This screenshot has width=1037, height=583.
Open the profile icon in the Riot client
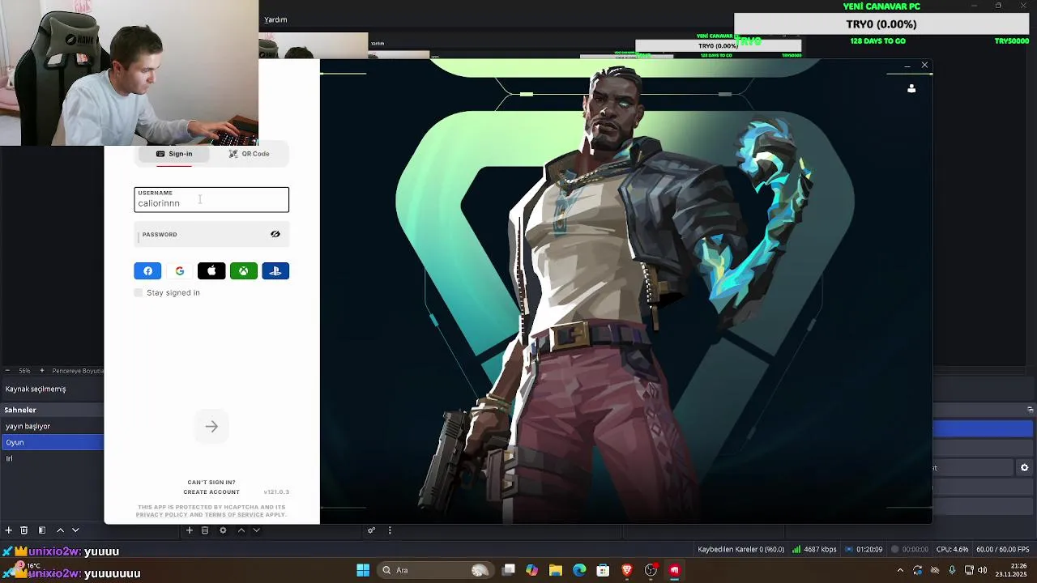tap(911, 88)
